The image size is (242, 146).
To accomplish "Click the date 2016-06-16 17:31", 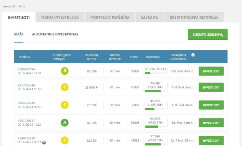I will click(x=29, y=73).
